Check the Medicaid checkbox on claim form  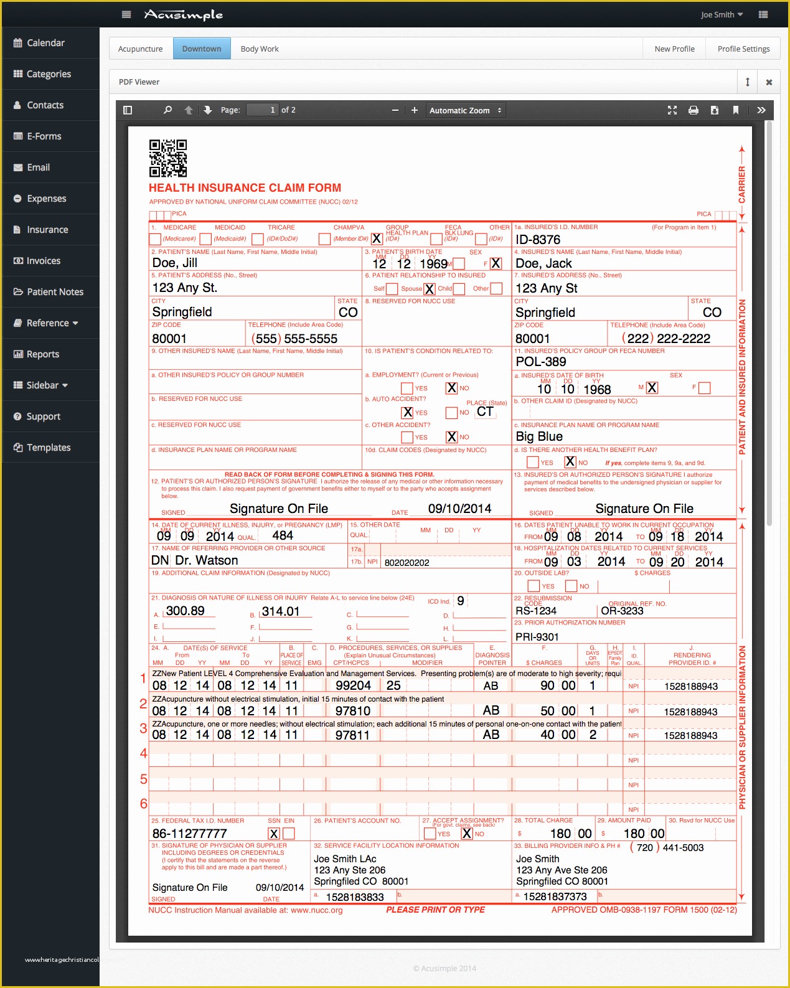click(x=205, y=239)
